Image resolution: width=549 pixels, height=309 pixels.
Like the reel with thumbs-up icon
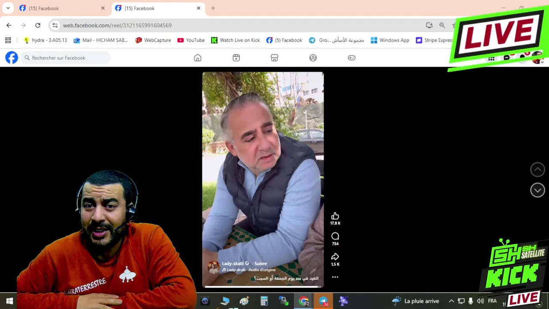tap(335, 216)
